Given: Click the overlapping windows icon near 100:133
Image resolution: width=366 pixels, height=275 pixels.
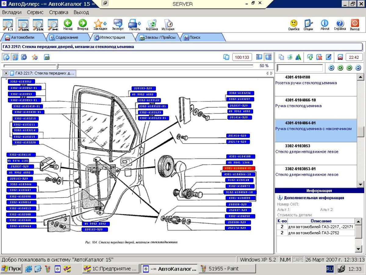Looking at the screenshot, I should (x=226, y=57).
